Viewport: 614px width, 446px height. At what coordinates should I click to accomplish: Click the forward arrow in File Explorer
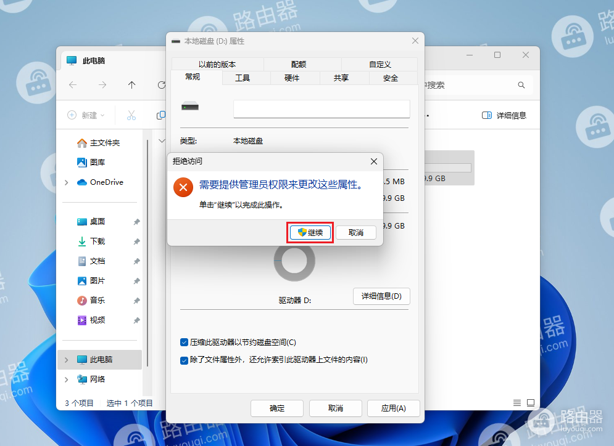coord(102,85)
